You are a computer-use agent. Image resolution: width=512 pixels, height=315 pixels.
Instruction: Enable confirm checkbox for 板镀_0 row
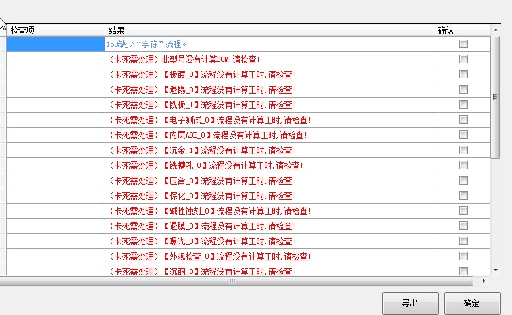pyautogui.click(x=463, y=74)
